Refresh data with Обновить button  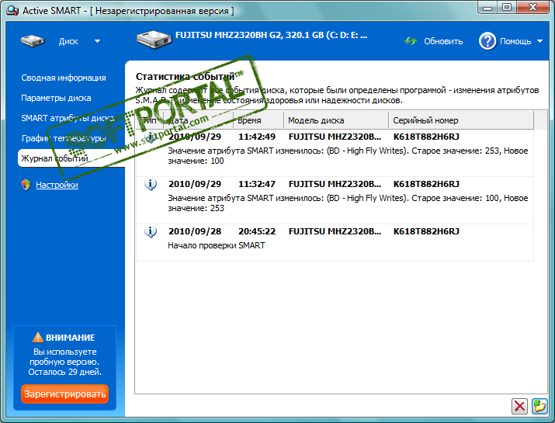(x=443, y=41)
